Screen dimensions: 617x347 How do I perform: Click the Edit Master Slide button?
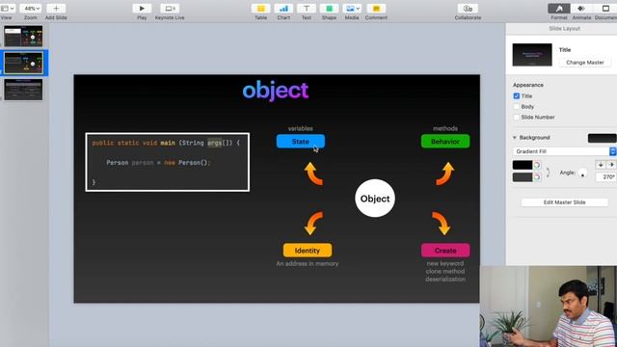point(564,202)
